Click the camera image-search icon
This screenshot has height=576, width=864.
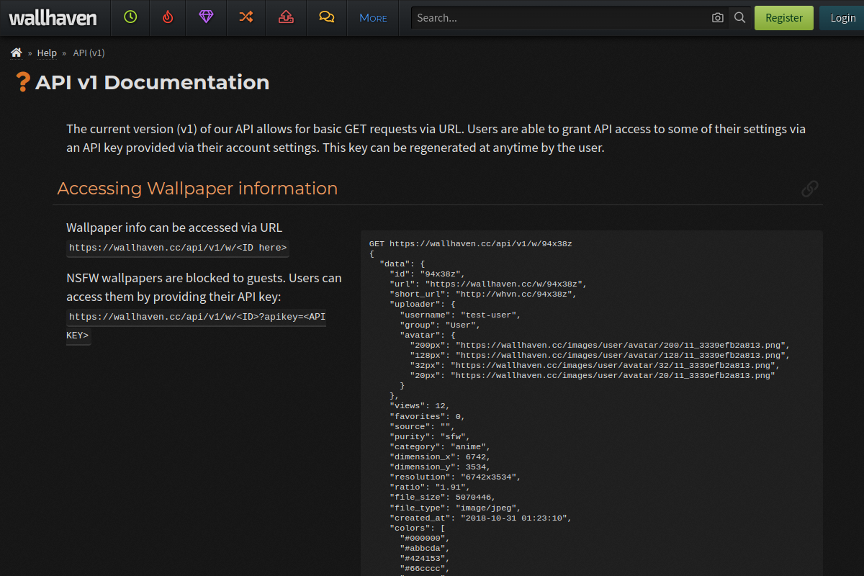pos(718,18)
